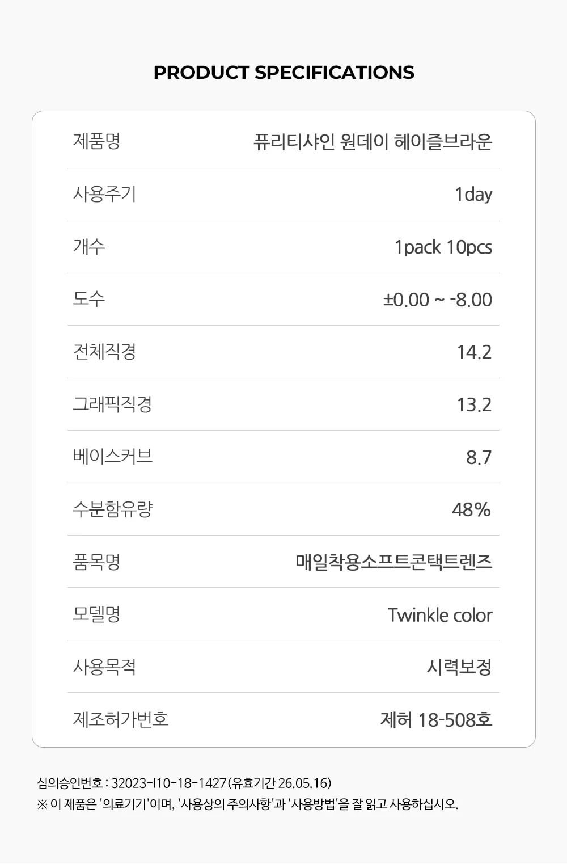Screen dimensions: 567x864
Task: Click the 수분함유량 row label
Action: [x=112, y=509]
